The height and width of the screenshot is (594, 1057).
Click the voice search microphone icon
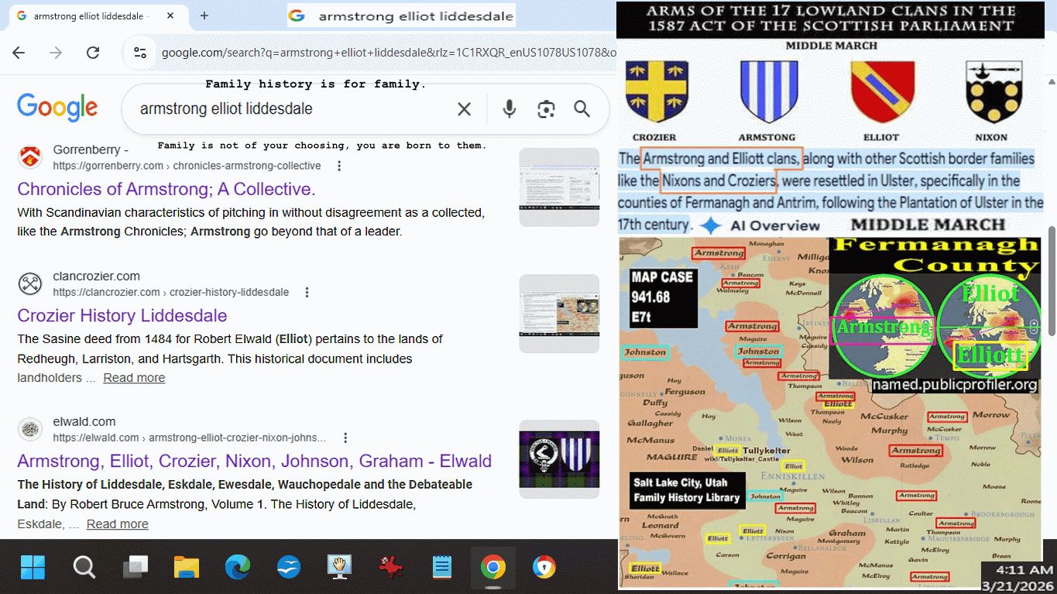(509, 109)
